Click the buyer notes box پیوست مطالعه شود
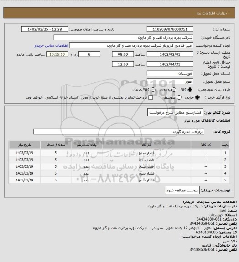239x262 pixels. 182,190
